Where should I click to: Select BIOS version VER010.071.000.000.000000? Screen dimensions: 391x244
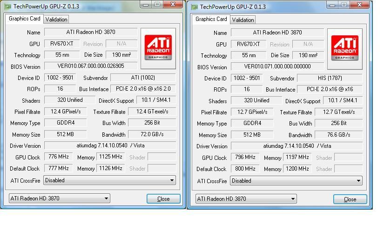pos(277,66)
